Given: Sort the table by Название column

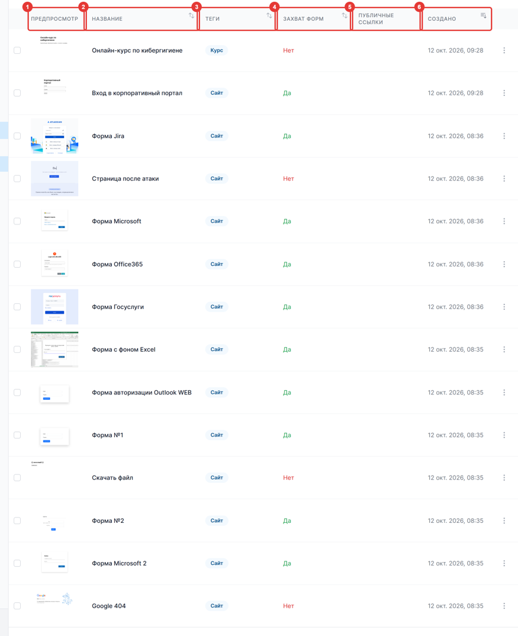Looking at the screenshot, I should coord(191,15).
